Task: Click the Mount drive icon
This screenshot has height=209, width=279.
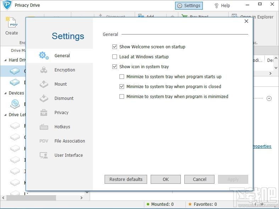Action: pyautogui.click(x=44, y=84)
